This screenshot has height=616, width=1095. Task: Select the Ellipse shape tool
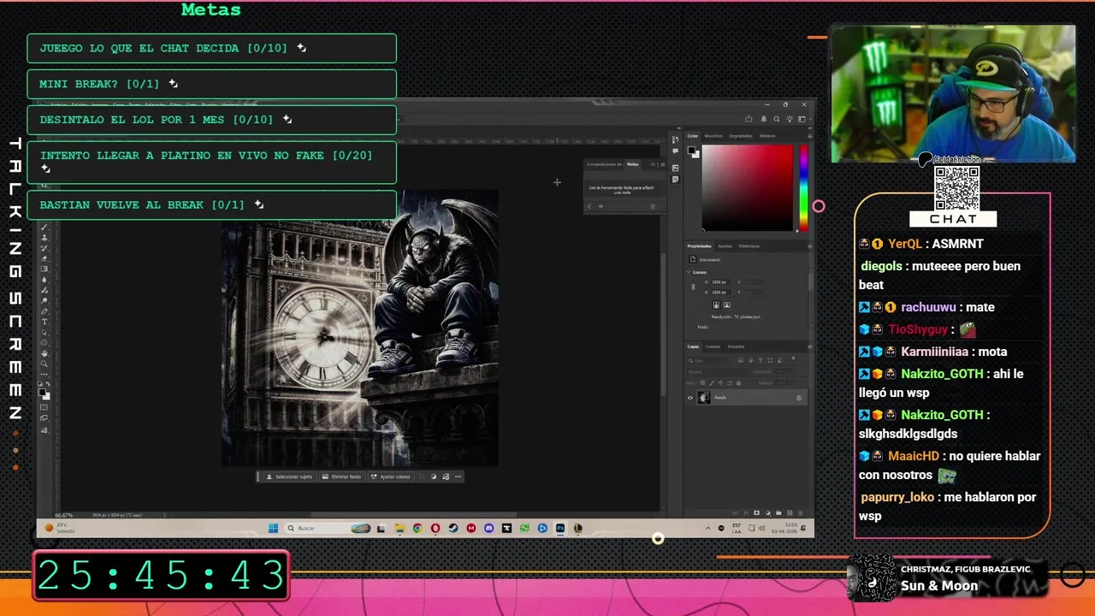tap(44, 342)
